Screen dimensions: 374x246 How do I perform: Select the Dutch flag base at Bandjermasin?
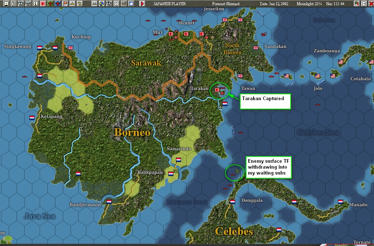coord(109,202)
